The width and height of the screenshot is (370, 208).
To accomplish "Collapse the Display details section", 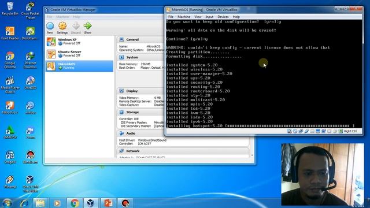I will coord(121,91).
